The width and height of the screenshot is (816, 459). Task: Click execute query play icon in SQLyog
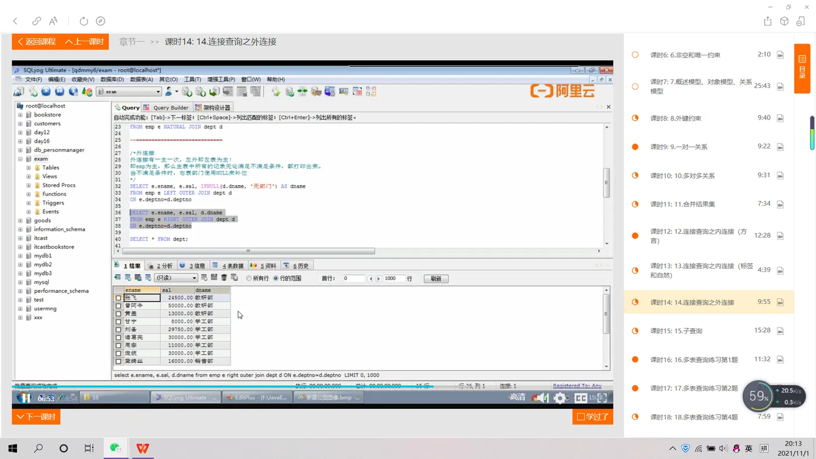[46, 91]
